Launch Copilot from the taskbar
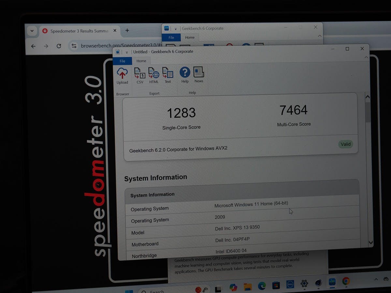Image resolution: width=391 pixels, height=293 pixels. pos(233,287)
